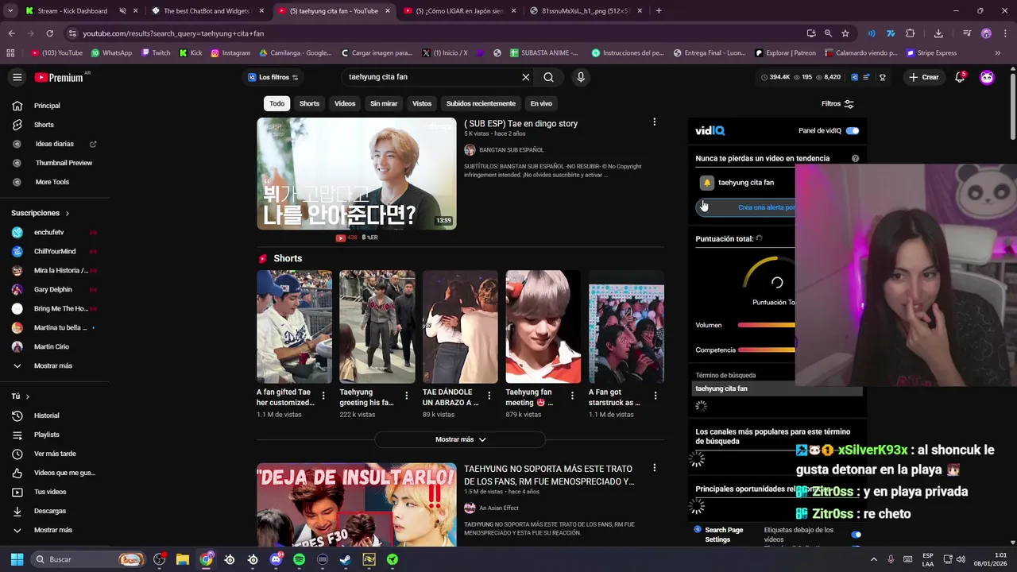The width and height of the screenshot is (1017, 572).
Task: Expand the Suscripciones section arrow
Action: 67,213
